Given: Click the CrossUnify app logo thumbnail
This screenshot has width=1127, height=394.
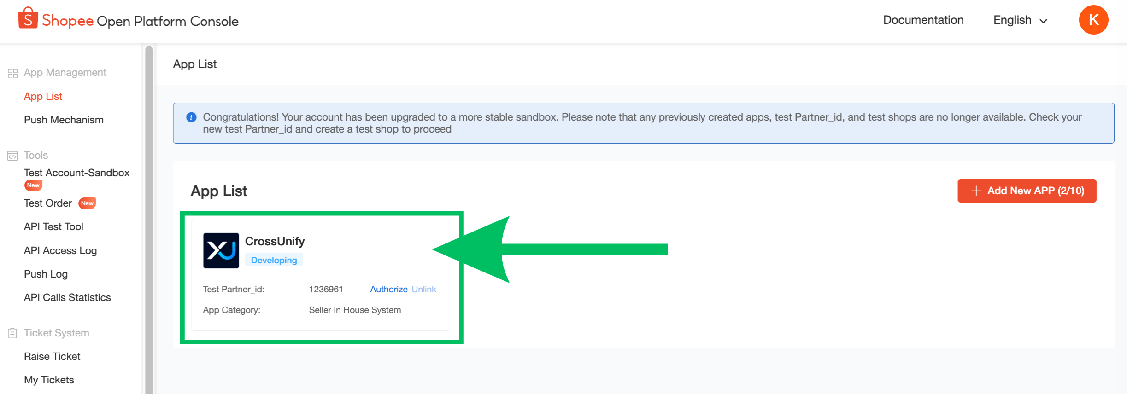Looking at the screenshot, I should click(x=221, y=250).
